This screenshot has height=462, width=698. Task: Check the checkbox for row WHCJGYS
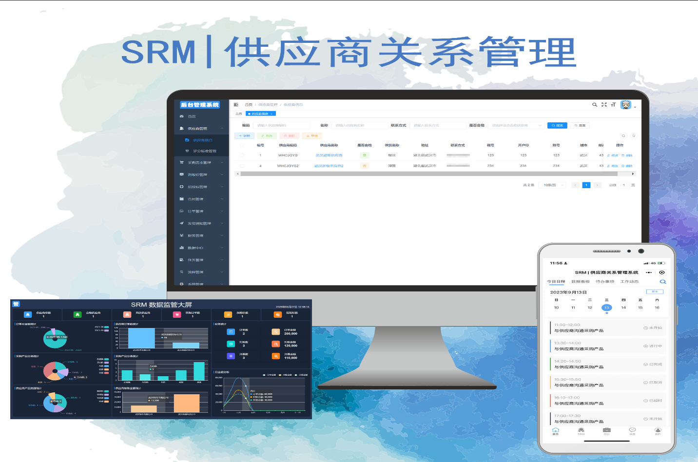[x=242, y=155]
